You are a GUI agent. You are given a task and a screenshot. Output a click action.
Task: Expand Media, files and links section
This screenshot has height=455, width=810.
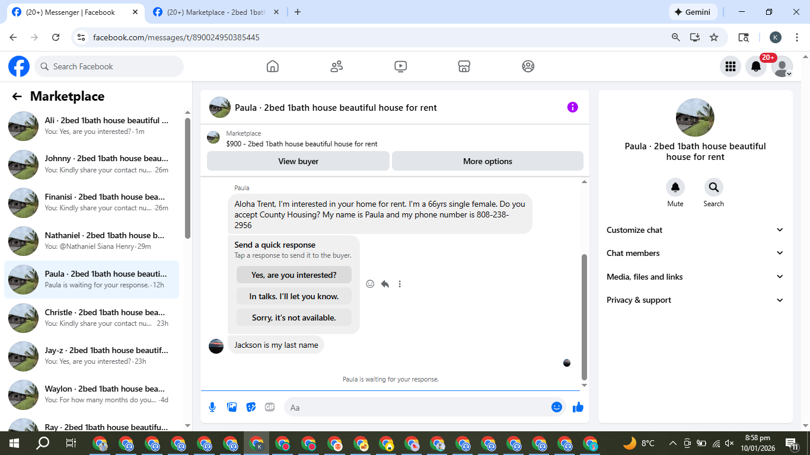point(695,277)
